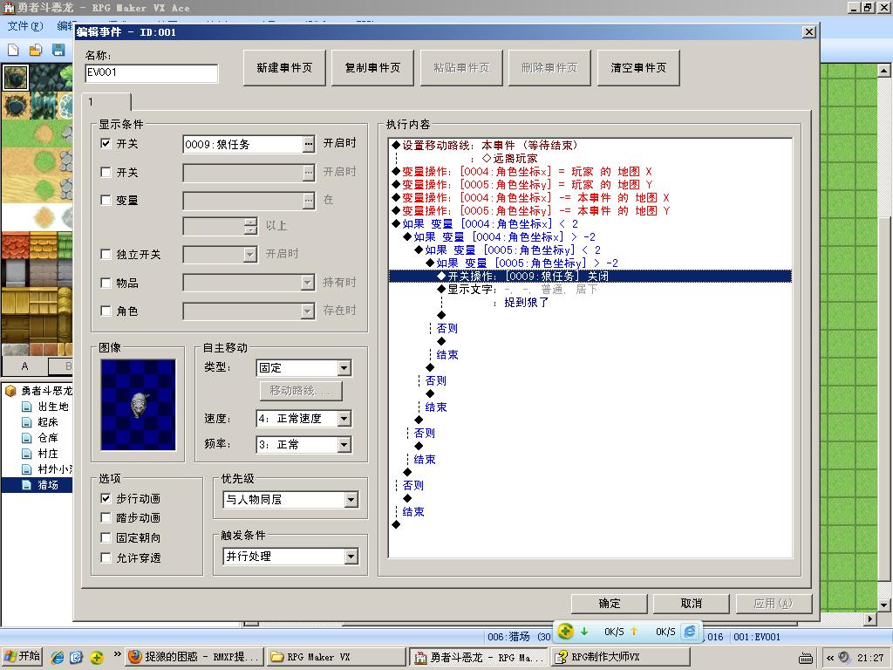Viewport: 893px width, 670px height.
Task: Click the green 360 quick launch icon
Action: click(96, 657)
